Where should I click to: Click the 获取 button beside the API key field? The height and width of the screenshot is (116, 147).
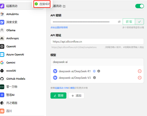[129, 22]
